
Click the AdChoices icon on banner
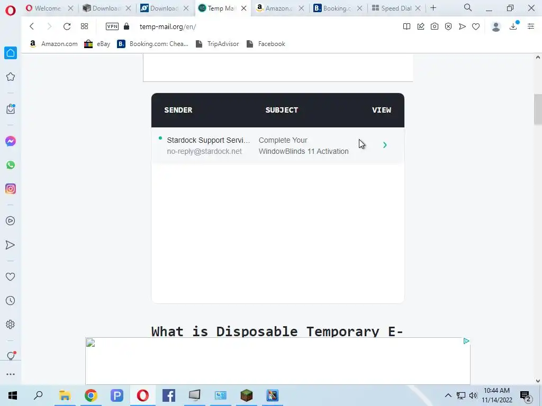point(466,341)
